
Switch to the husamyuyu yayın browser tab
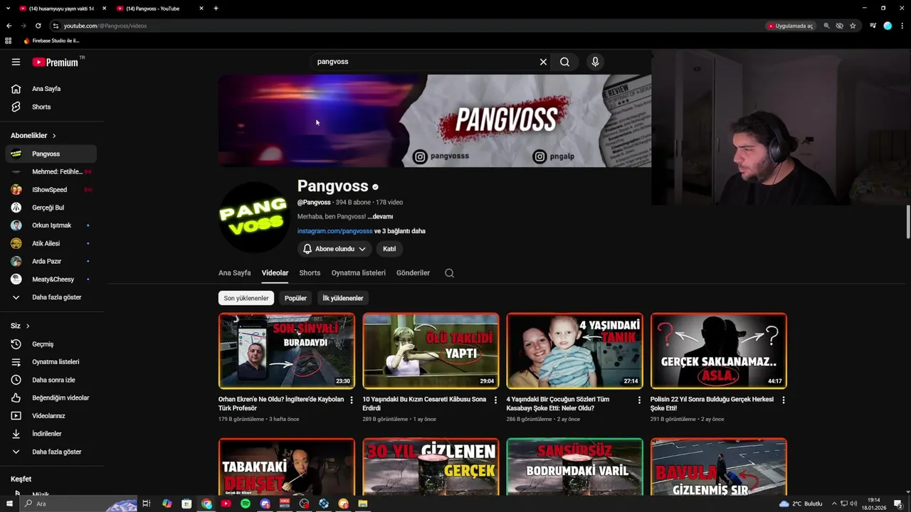pos(62,9)
